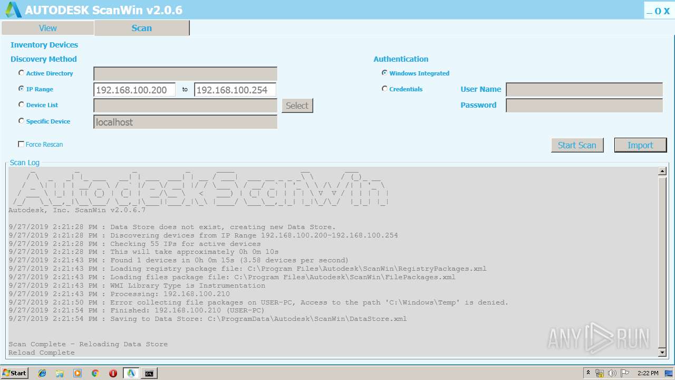Open the Opera browser taskbar icon
Image resolution: width=675 pixels, height=380 pixels.
(x=113, y=373)
